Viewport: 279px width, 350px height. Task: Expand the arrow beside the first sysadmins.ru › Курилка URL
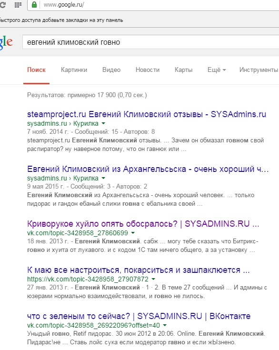click(x=103, y=123)
